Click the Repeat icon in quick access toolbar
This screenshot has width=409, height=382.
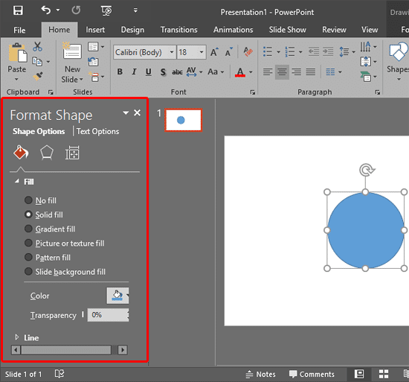pyautogui.click(x=76, y=10)
